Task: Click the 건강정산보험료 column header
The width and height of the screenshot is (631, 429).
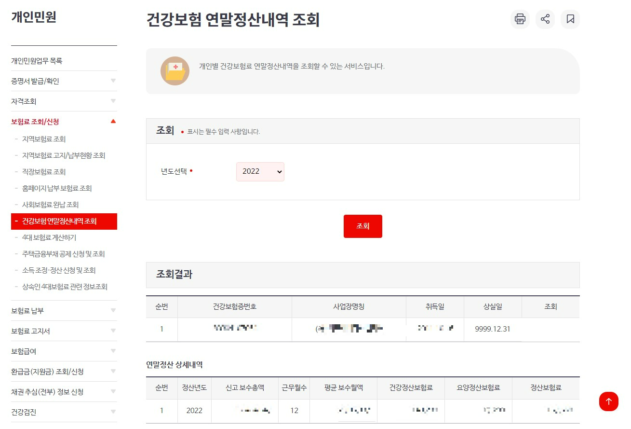Action: pos(411,388)
